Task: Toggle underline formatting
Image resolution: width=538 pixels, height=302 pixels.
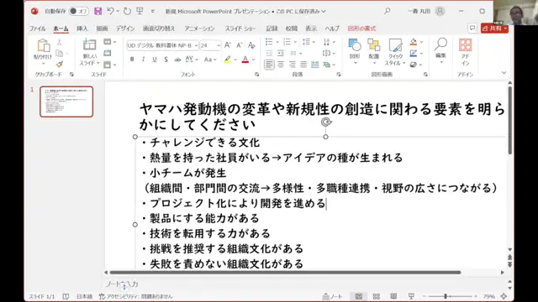Action: point(155,60)
